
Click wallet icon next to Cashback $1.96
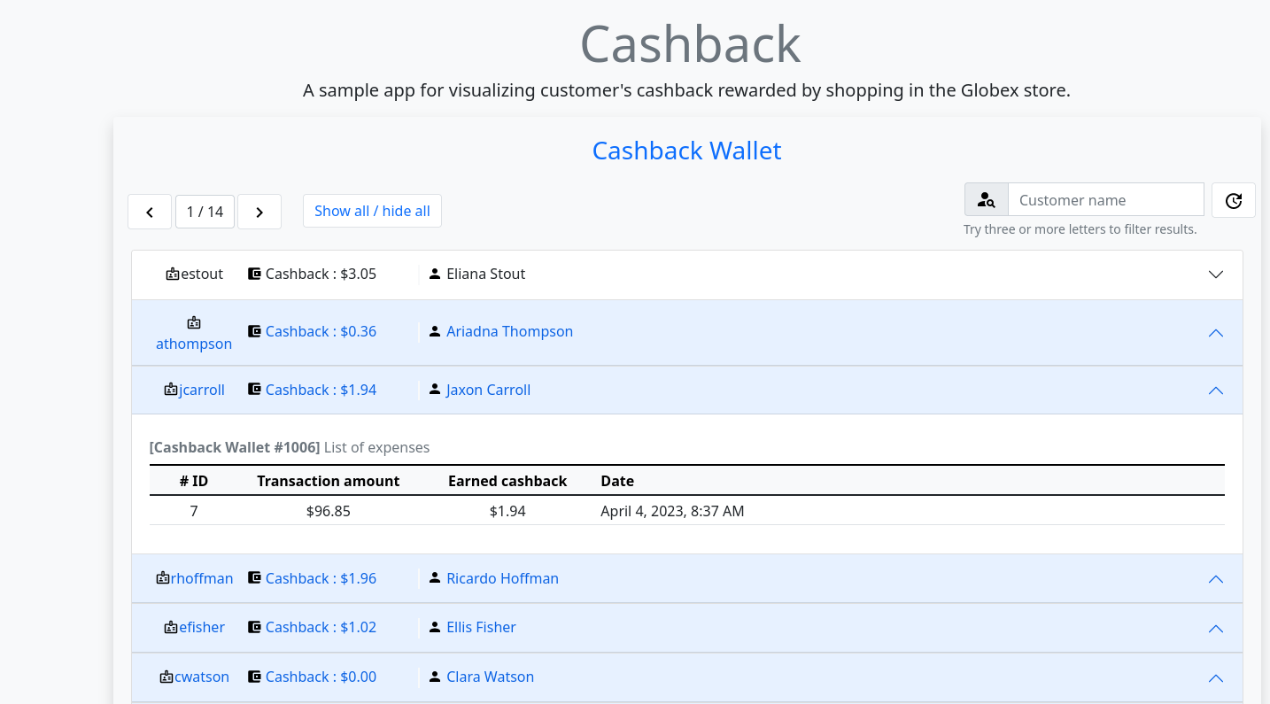254,577
